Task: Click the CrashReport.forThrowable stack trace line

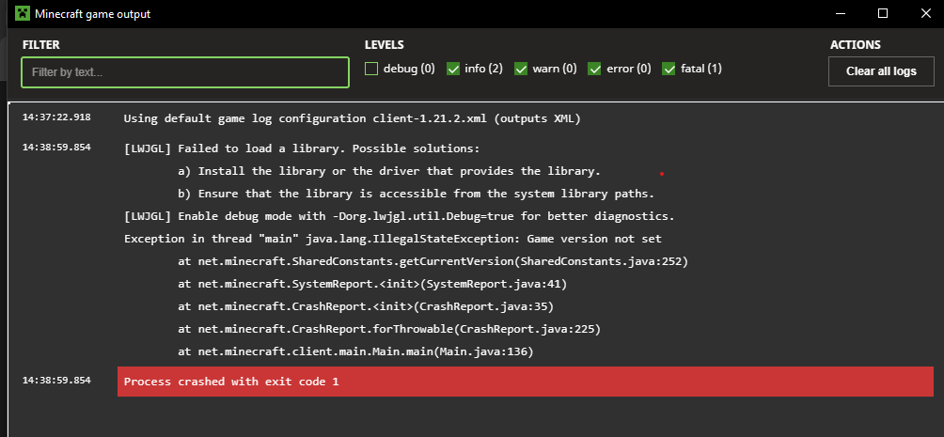Action: [389, 329]
